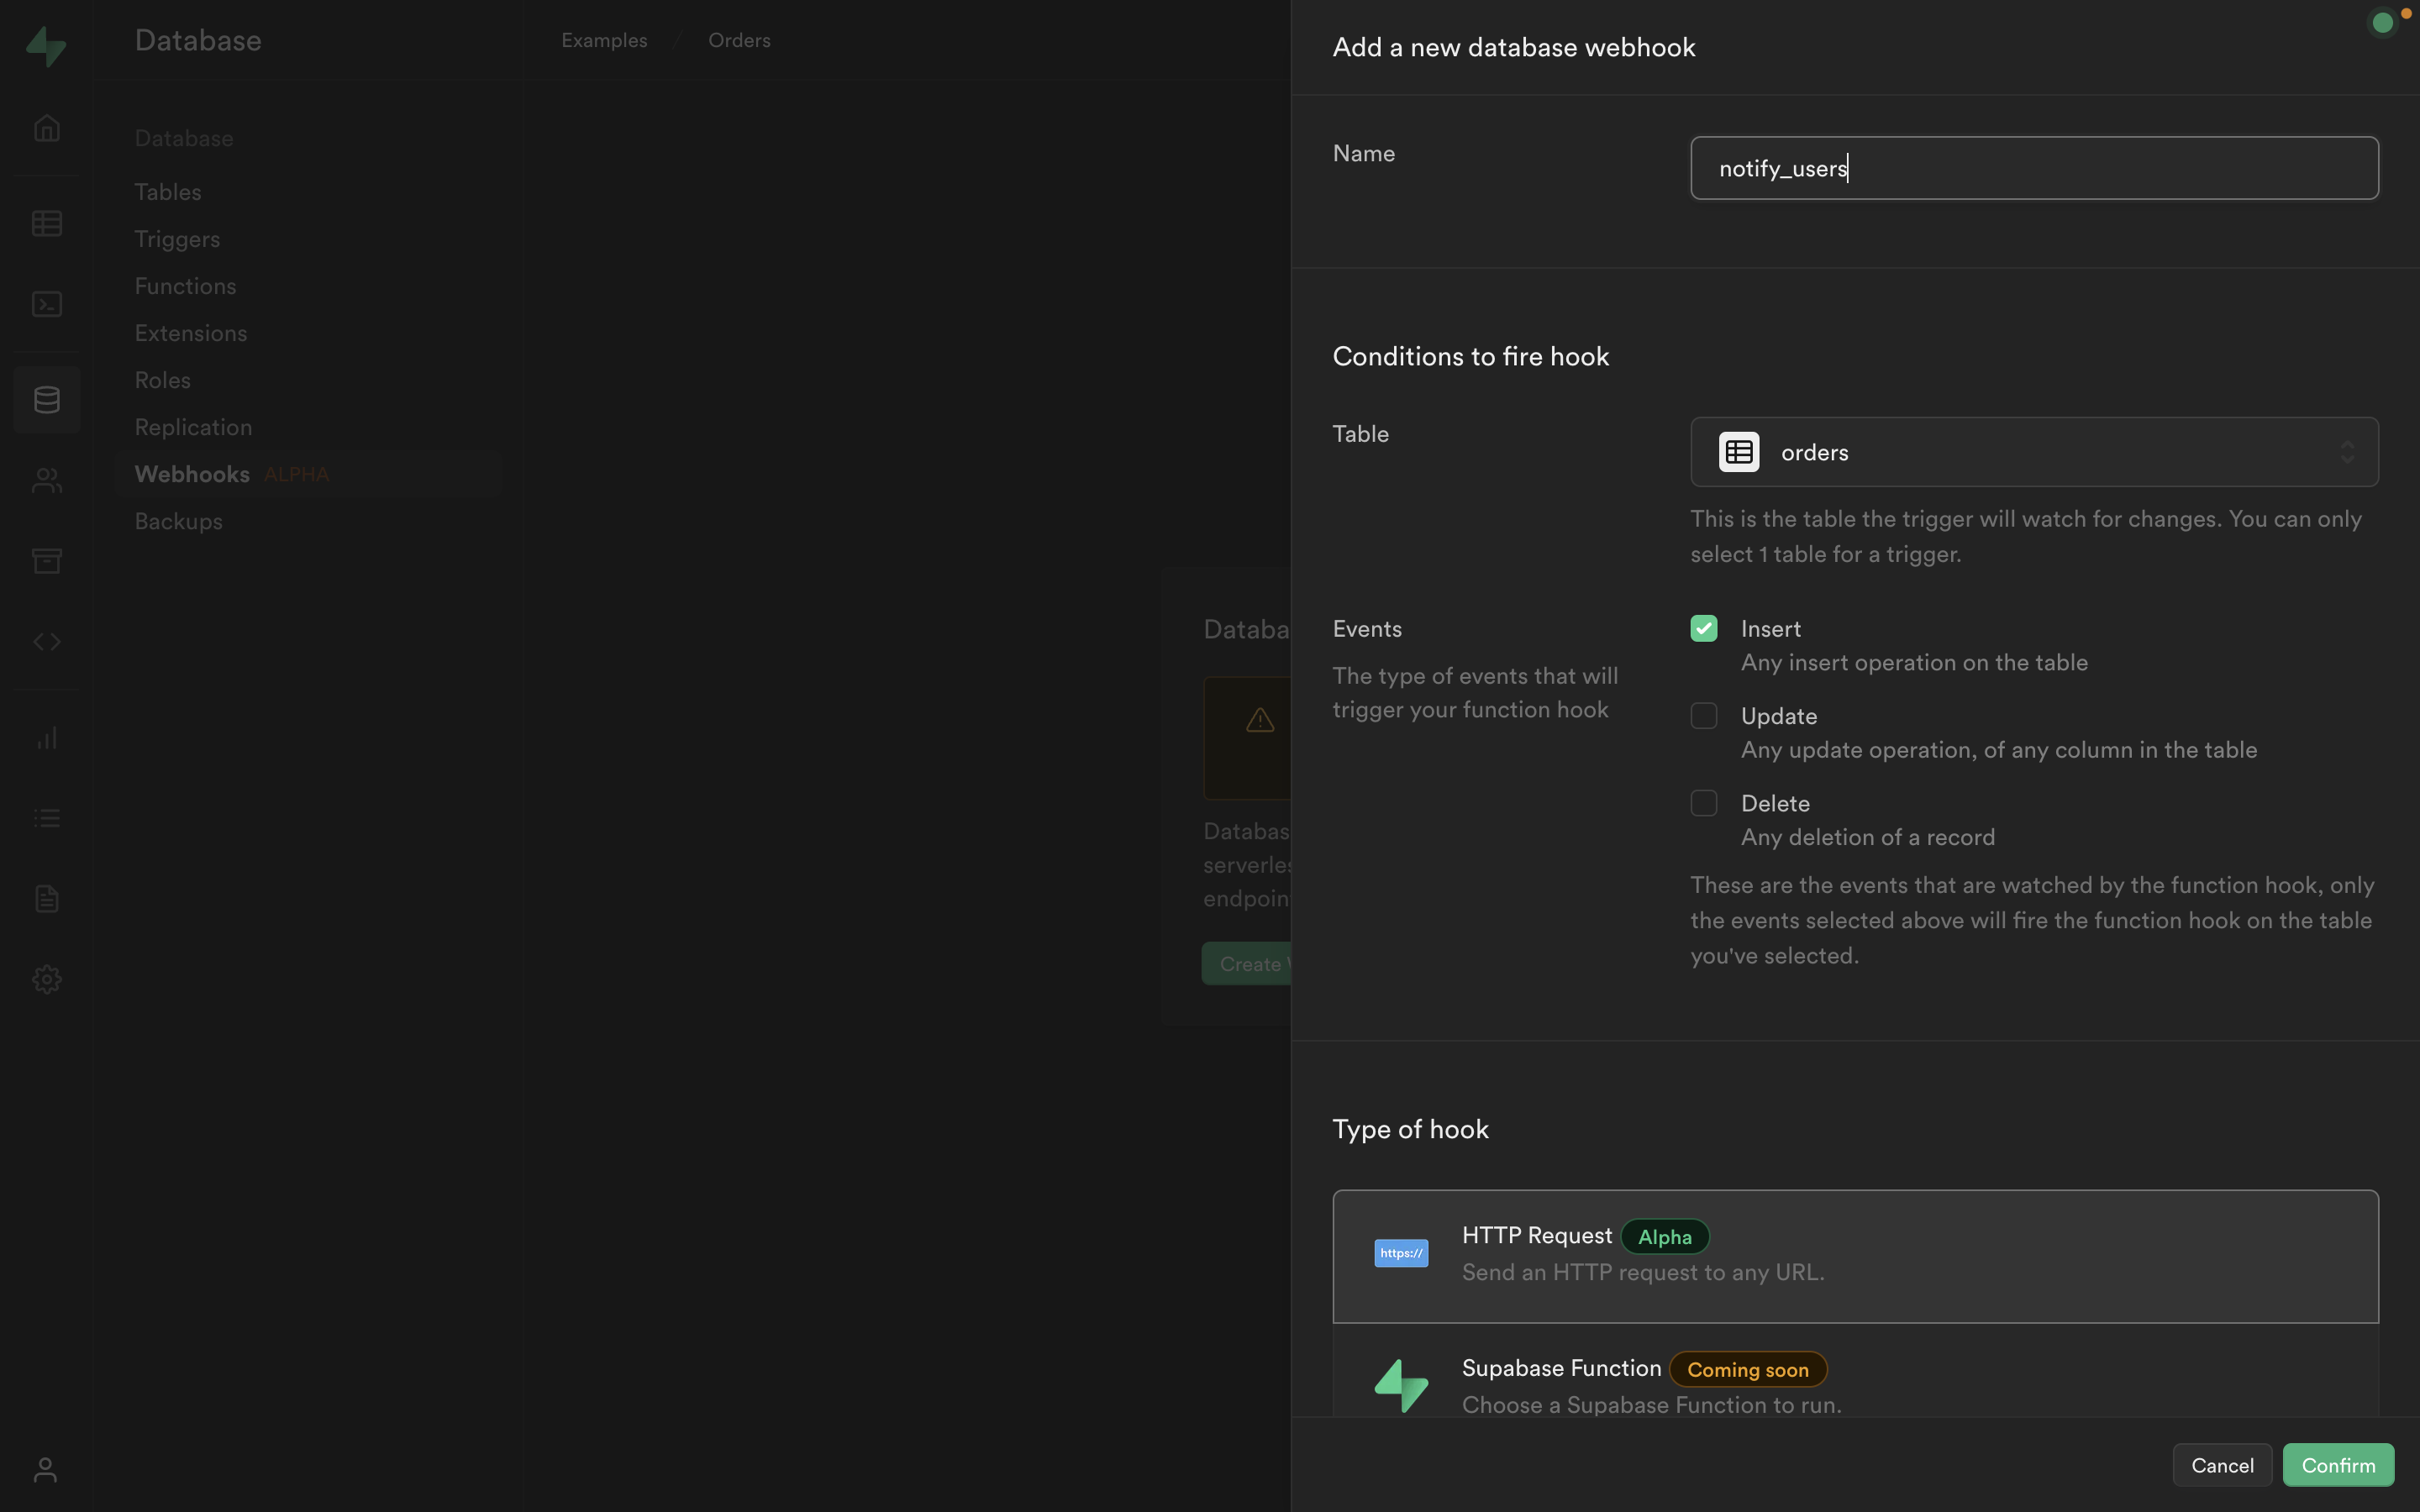Open the Home icon in sidebar

47,128
